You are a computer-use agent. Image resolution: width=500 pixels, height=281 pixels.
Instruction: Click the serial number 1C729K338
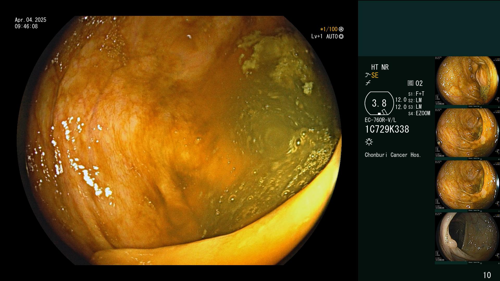387,129
